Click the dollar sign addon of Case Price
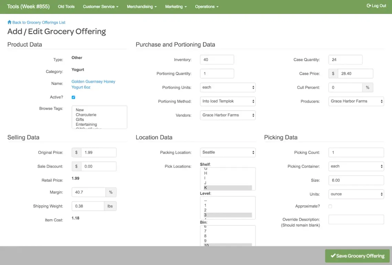392x265 pixels. tap(333, 74)
